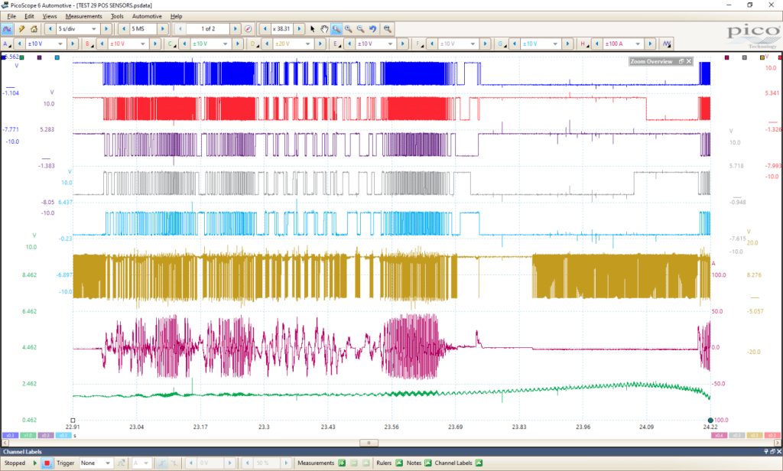This screenshot has height=471, width=783.
Task: Toggle the Channel Labels panel
Action: pyautogui.click(x=479, y=463)
